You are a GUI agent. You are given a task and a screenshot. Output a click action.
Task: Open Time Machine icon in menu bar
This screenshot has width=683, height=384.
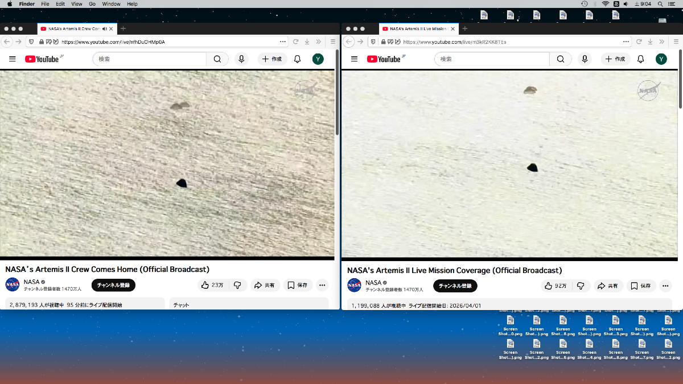[585, 4]
